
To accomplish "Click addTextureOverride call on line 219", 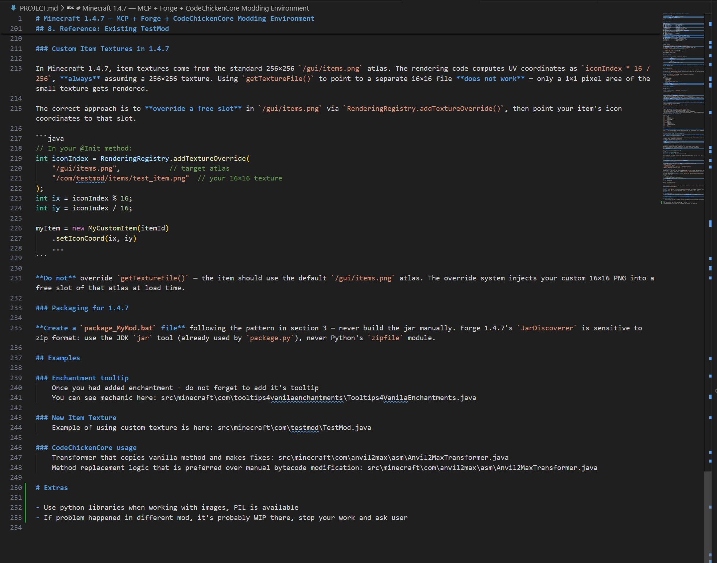I will (209, 159).
